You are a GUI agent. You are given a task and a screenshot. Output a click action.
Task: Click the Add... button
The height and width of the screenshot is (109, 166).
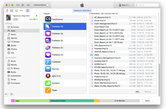click(x=138, y=92)
